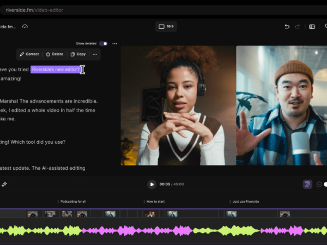
Task: Click the Correct button
Action: click(29, 54)
